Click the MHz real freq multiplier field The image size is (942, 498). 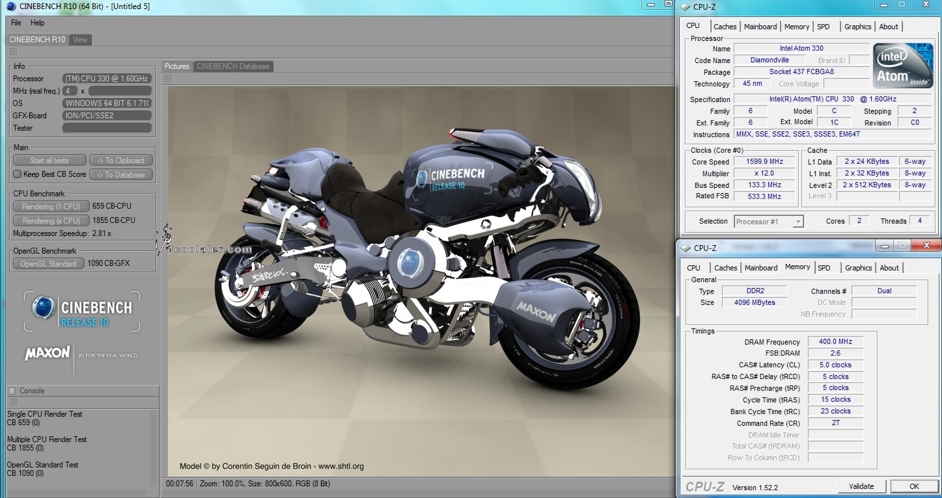pos(70,91)
